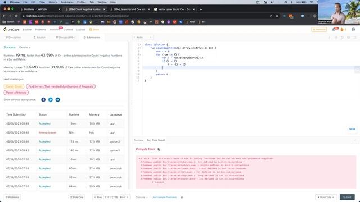Open the testcase help icon

(182, 197)
